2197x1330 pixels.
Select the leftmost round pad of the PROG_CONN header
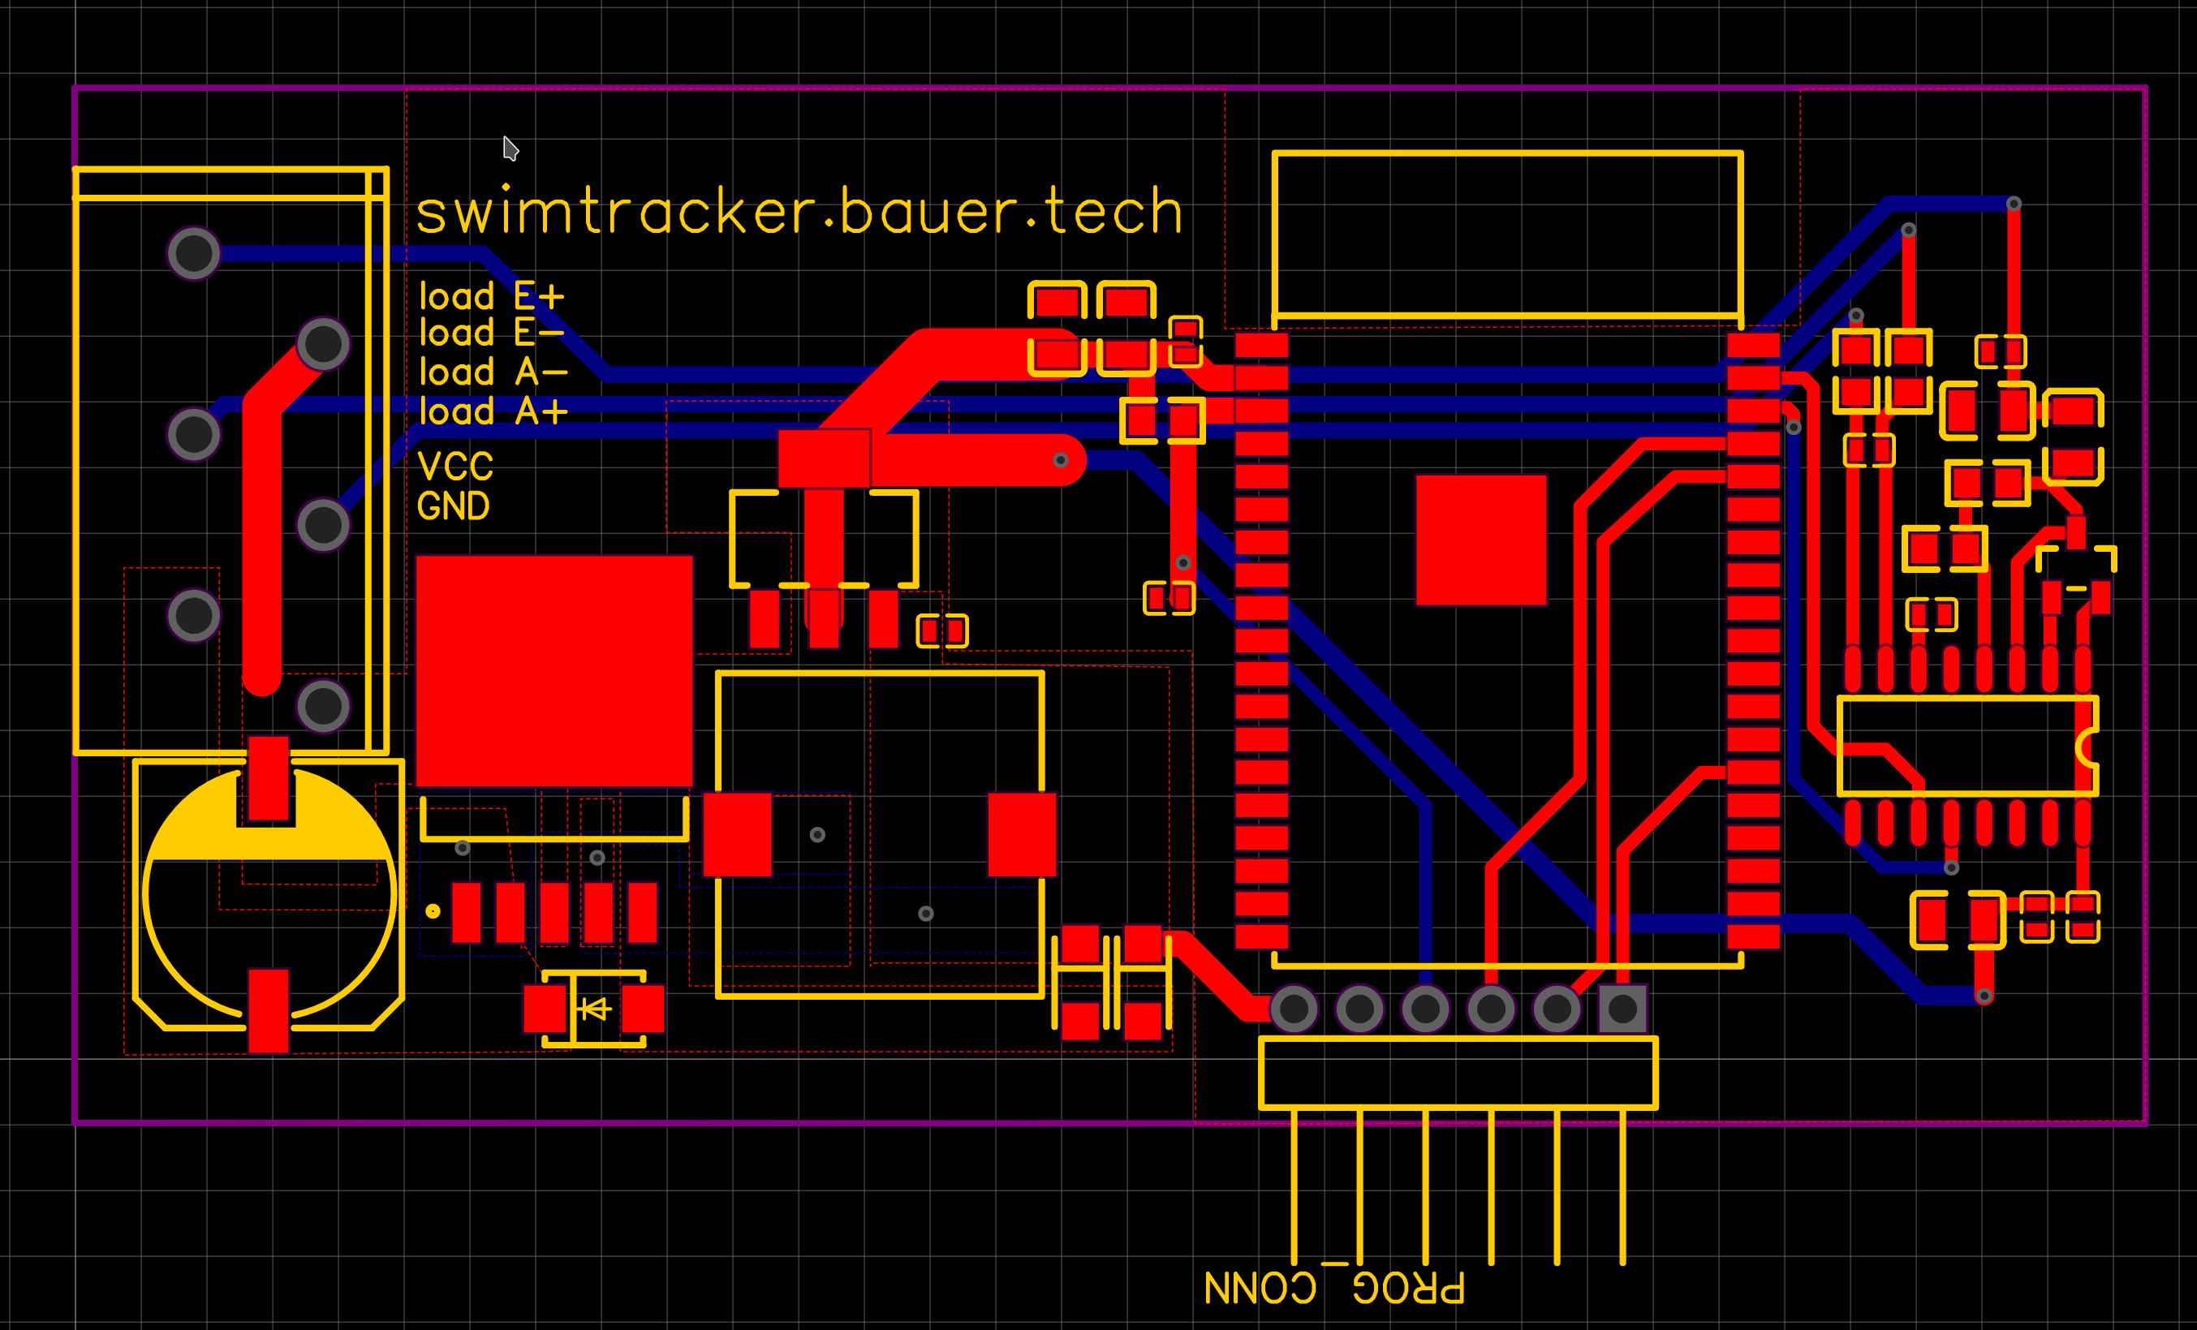tap(1294, 1009)
